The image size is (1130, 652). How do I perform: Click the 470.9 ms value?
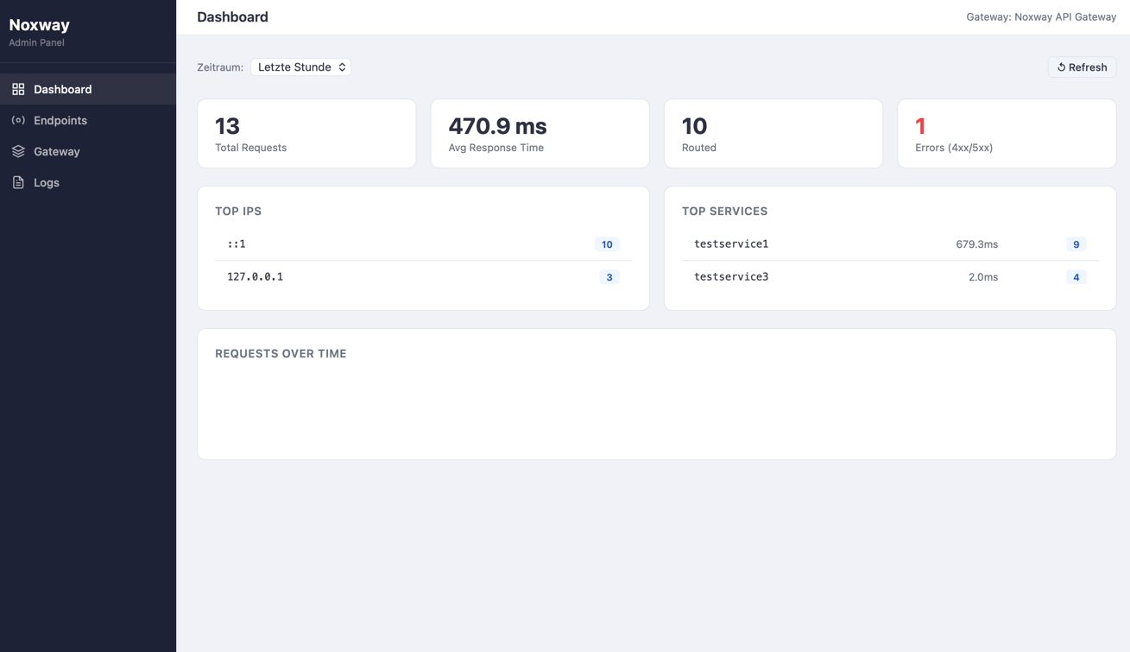pyautogui.click(x=497, y=126)
